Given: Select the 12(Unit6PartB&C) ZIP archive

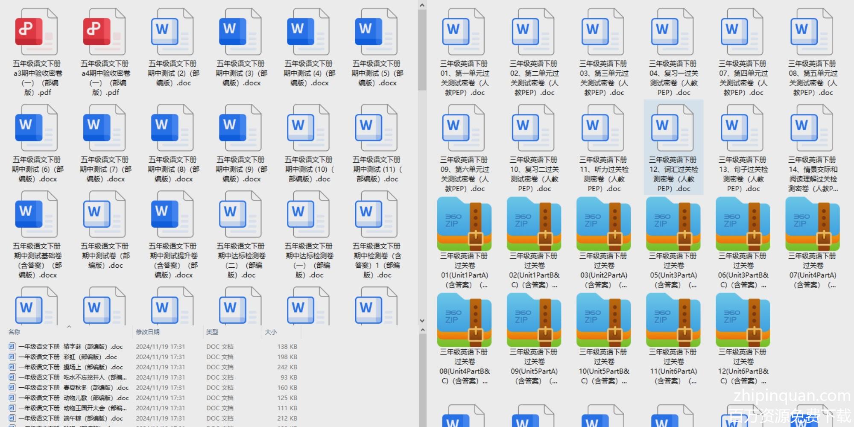Looking at the screenshot, I should [x=743, y=321].
